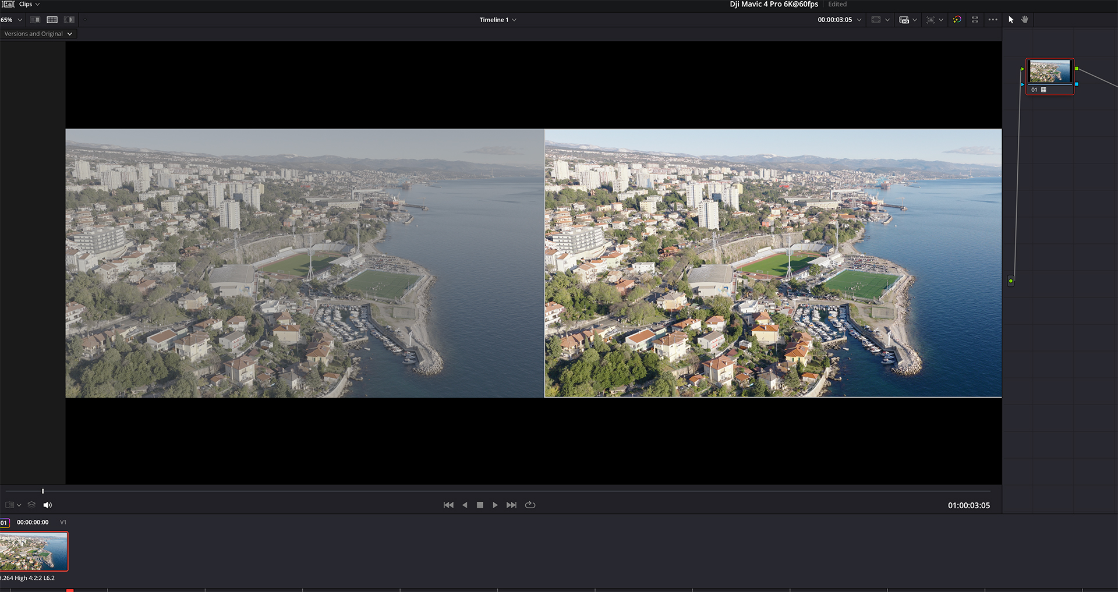Viewport: 1118px width, 592px height.
Task: Click the Magic Mask color wheel icon
Action: [957, 20]
